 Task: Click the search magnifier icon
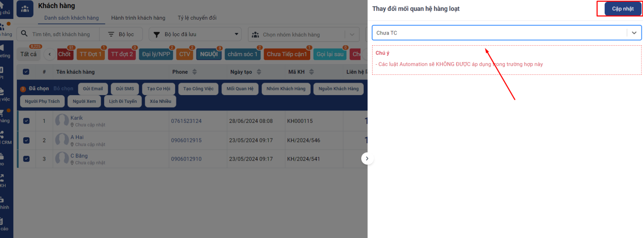(25, 34)
